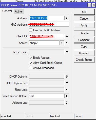Screen dimensions: 96x120
Task: Click the 'radius' status bar entry
Action: [x=37, y=116]
